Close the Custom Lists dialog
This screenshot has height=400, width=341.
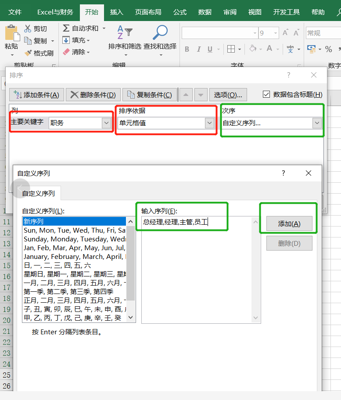pyautogui.click(x=309, y=173)
